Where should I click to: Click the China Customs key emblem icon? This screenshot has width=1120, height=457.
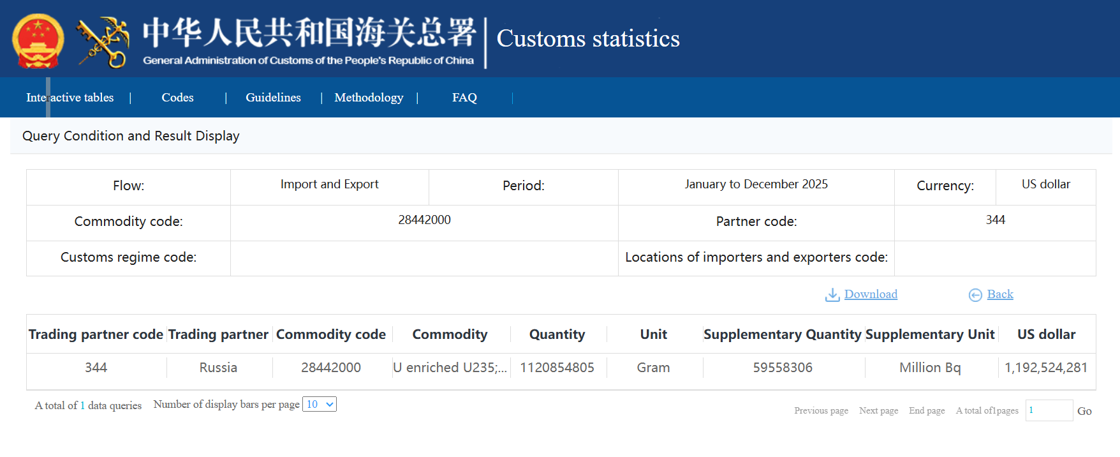102,42
